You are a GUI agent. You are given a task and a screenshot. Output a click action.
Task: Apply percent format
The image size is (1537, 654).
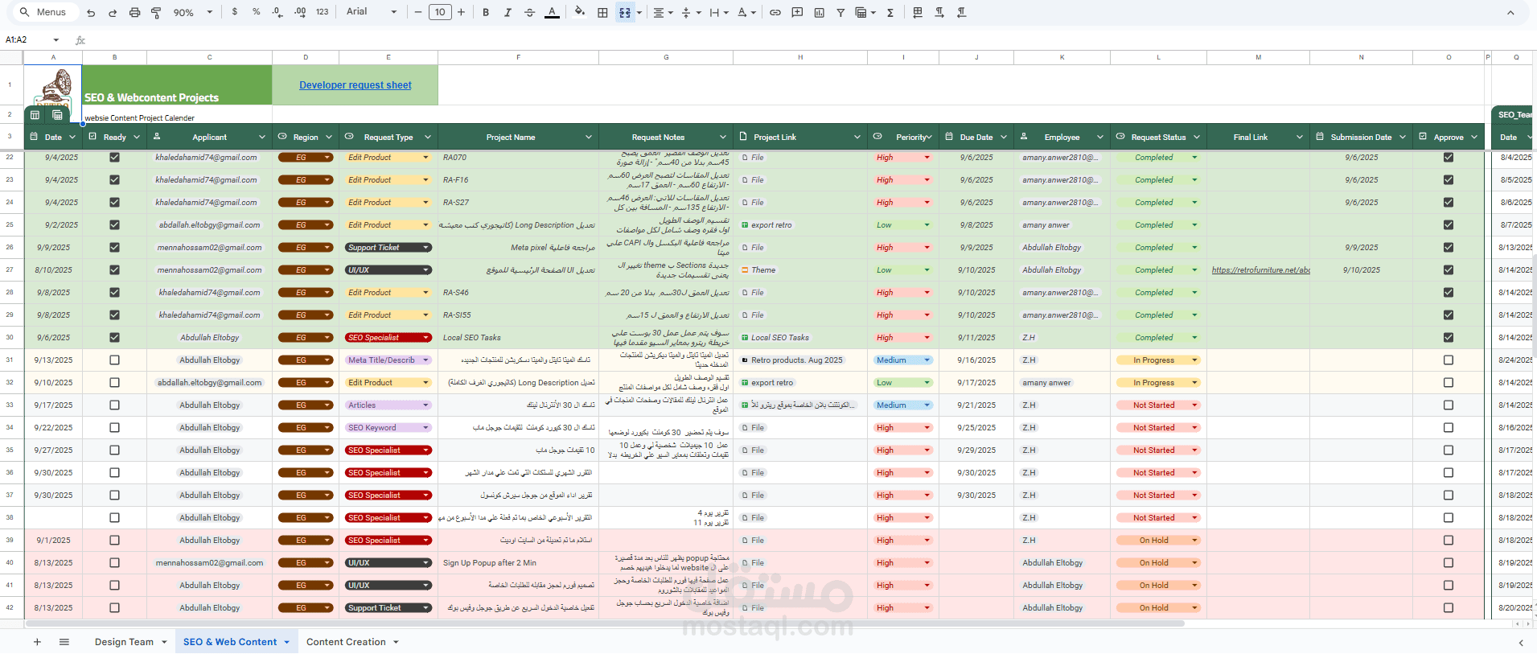pos(256,12)
